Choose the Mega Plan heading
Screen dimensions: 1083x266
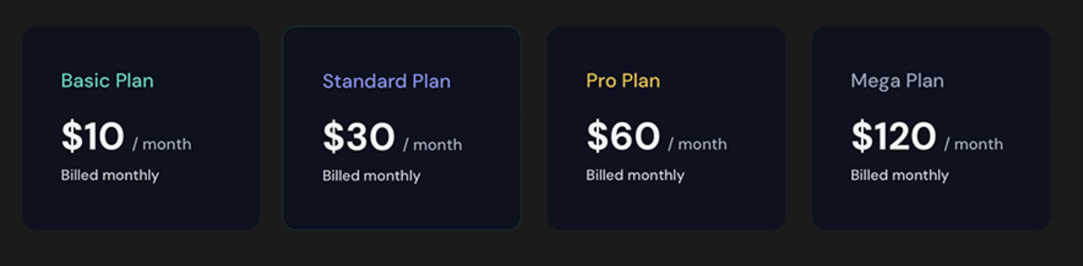click(897, 80)
